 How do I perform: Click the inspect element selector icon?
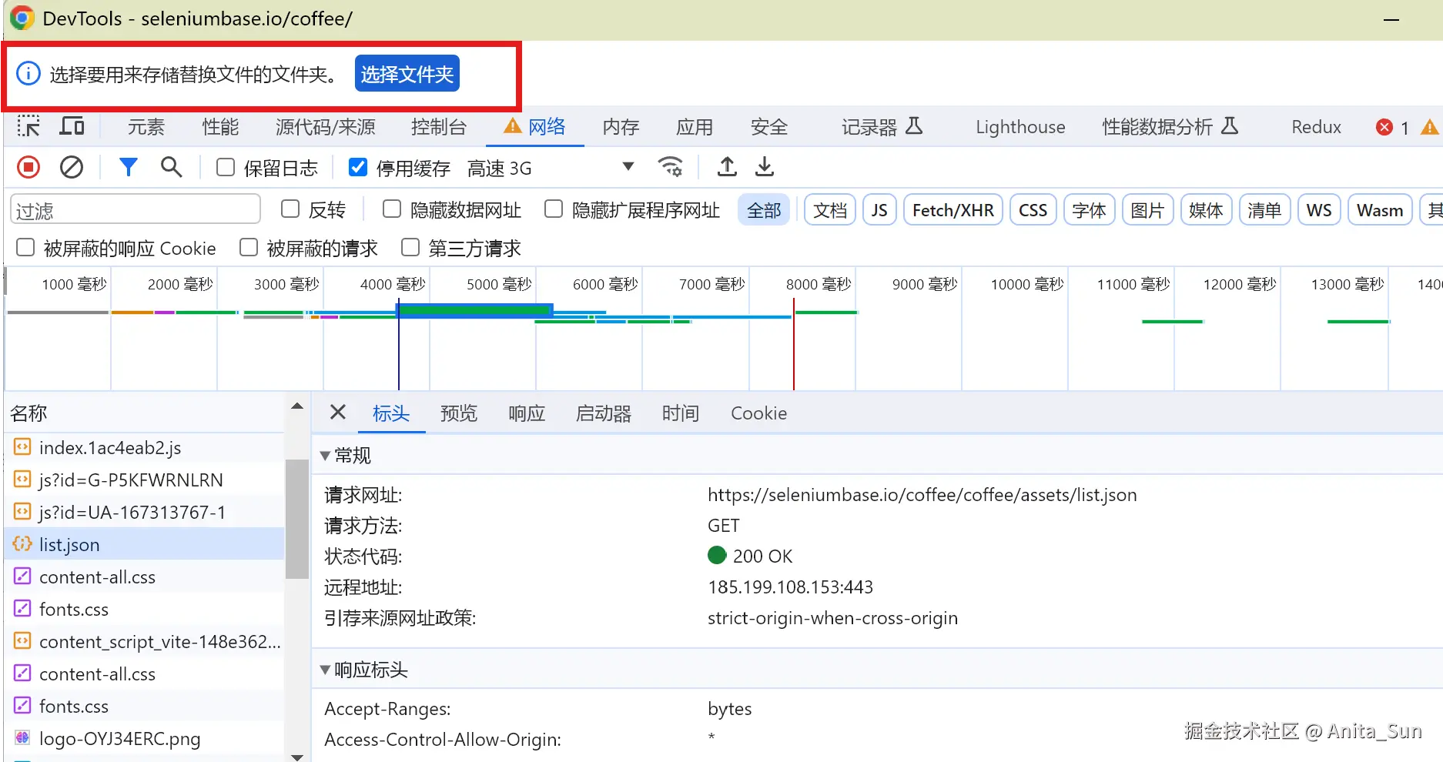pyautogui.click(x=28, y=126)
